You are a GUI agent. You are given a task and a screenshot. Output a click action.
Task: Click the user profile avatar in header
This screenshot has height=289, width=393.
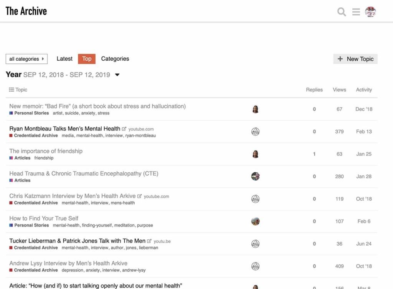(370, 12)
